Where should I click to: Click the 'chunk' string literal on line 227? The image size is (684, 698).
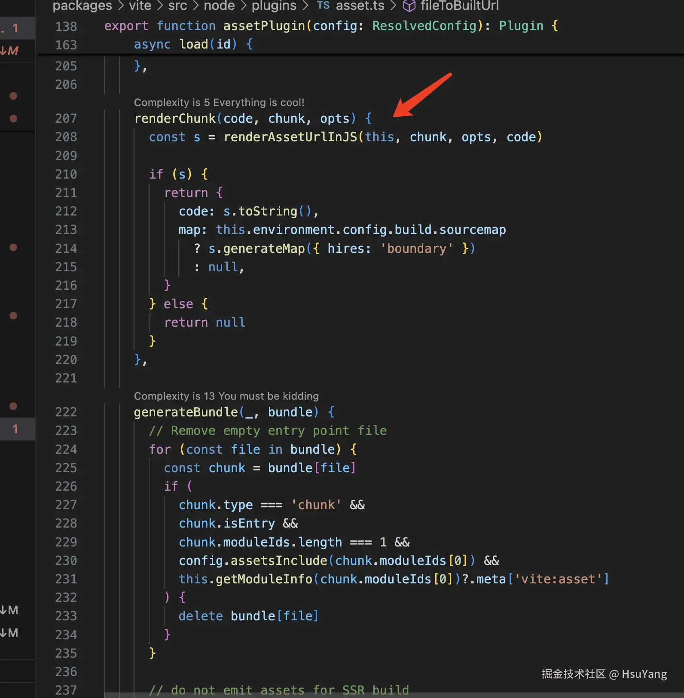pos(316,505)
